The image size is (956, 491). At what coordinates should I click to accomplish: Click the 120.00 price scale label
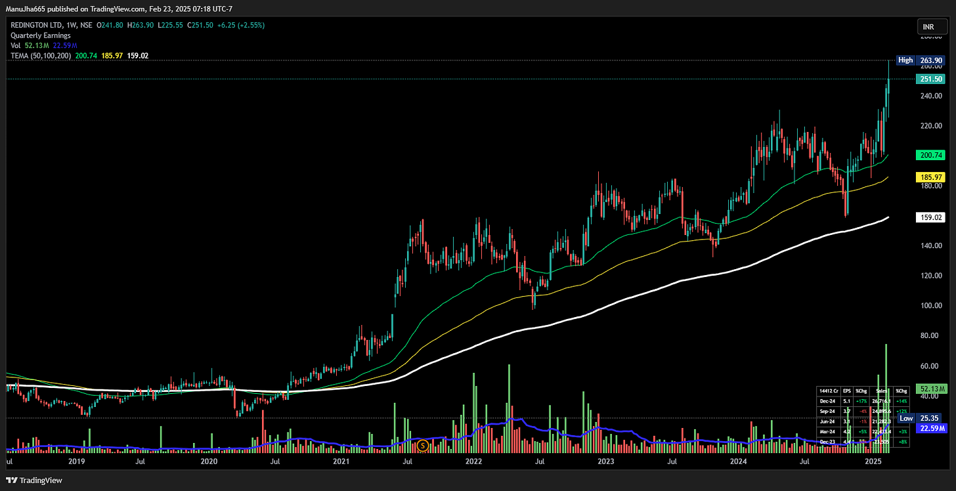coord(931,276)
